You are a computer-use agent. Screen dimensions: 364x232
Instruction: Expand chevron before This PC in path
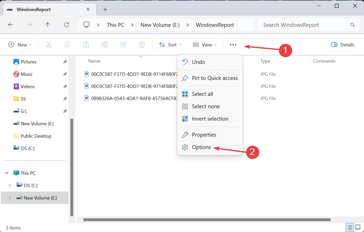point(98,25)
